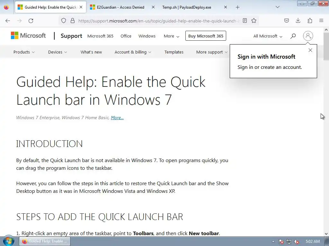Click the muted volume tray icon
The height and width of the screenshot is (246, 329).
click(297, 242)
